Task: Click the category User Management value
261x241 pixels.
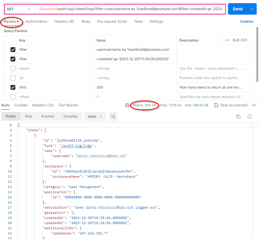Action: tap(84, 187)
